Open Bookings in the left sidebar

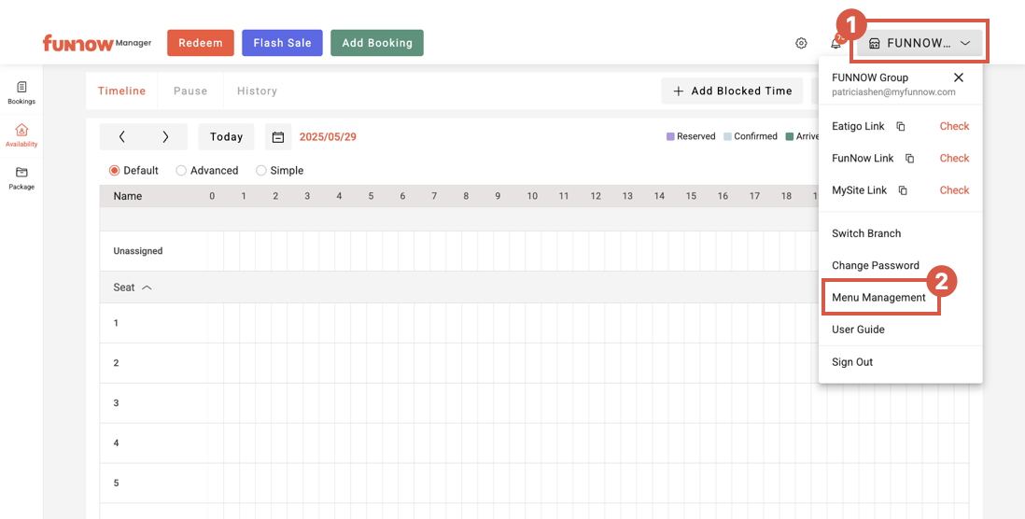21,91
